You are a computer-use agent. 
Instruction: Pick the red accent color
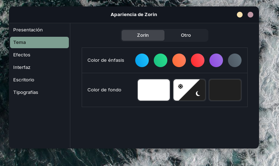coord(198,60)
